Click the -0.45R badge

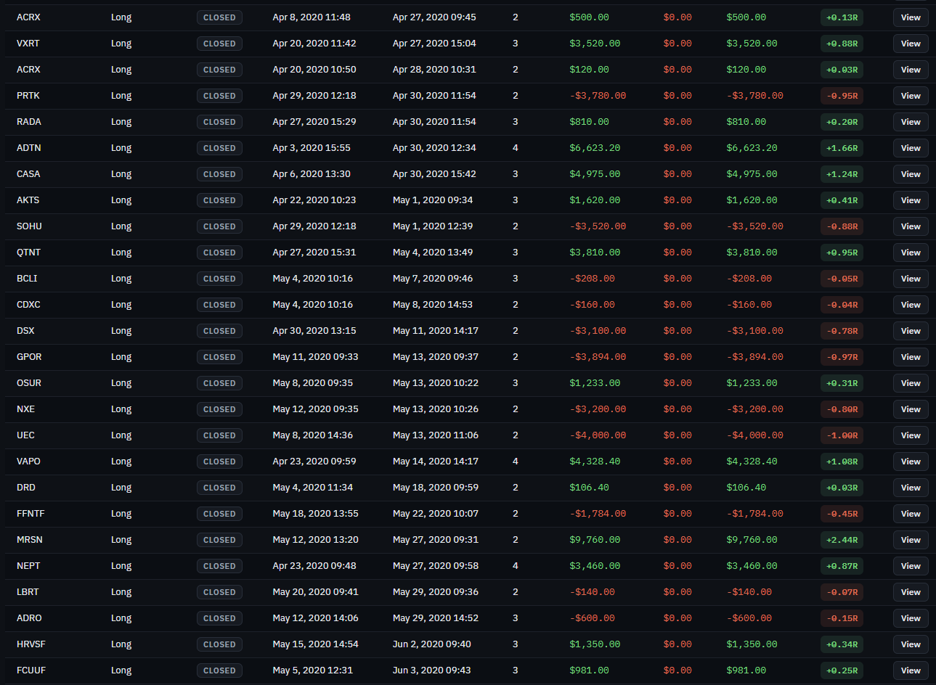click(842, 514)
